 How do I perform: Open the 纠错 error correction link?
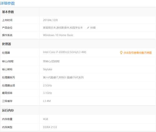(93, 28)
